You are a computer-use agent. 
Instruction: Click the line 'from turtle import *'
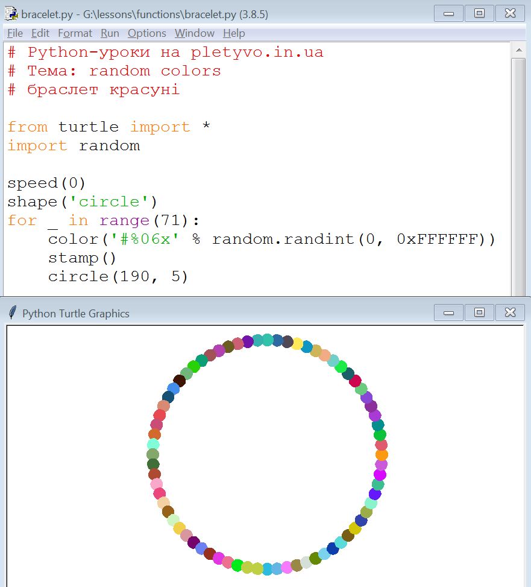coord(109,127)
